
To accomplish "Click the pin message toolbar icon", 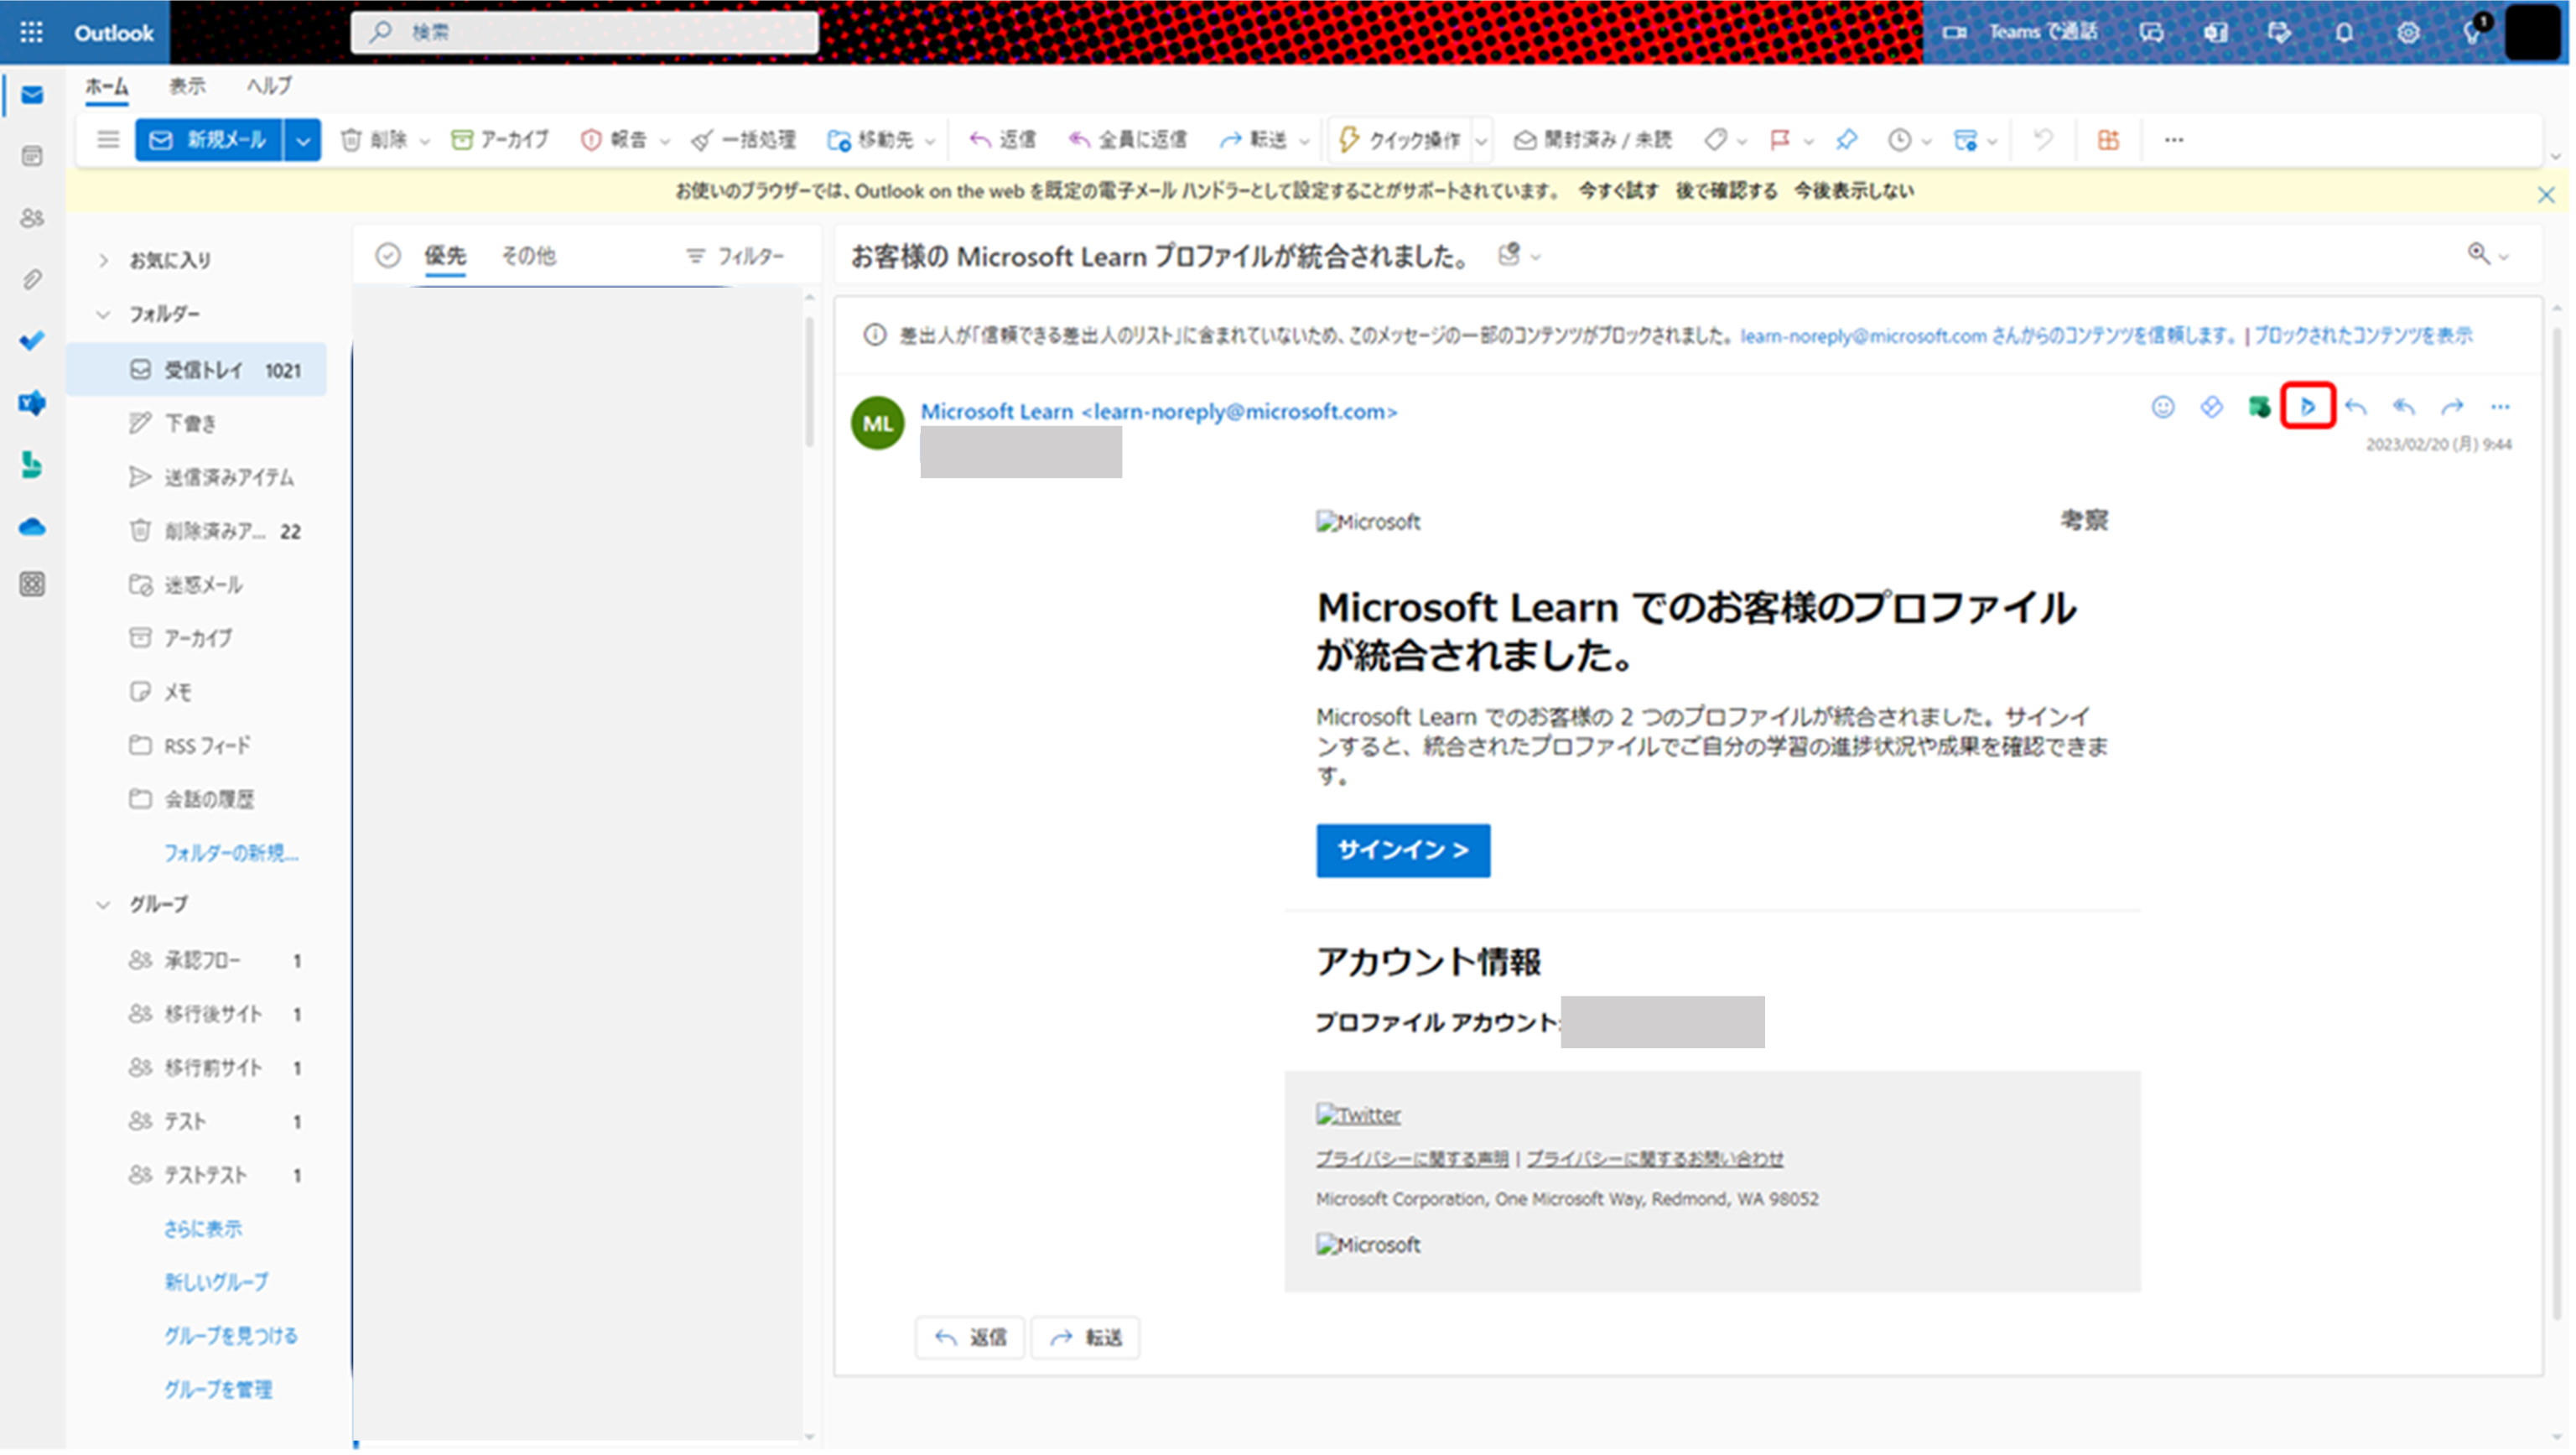I will click(x=1848, y=140).
